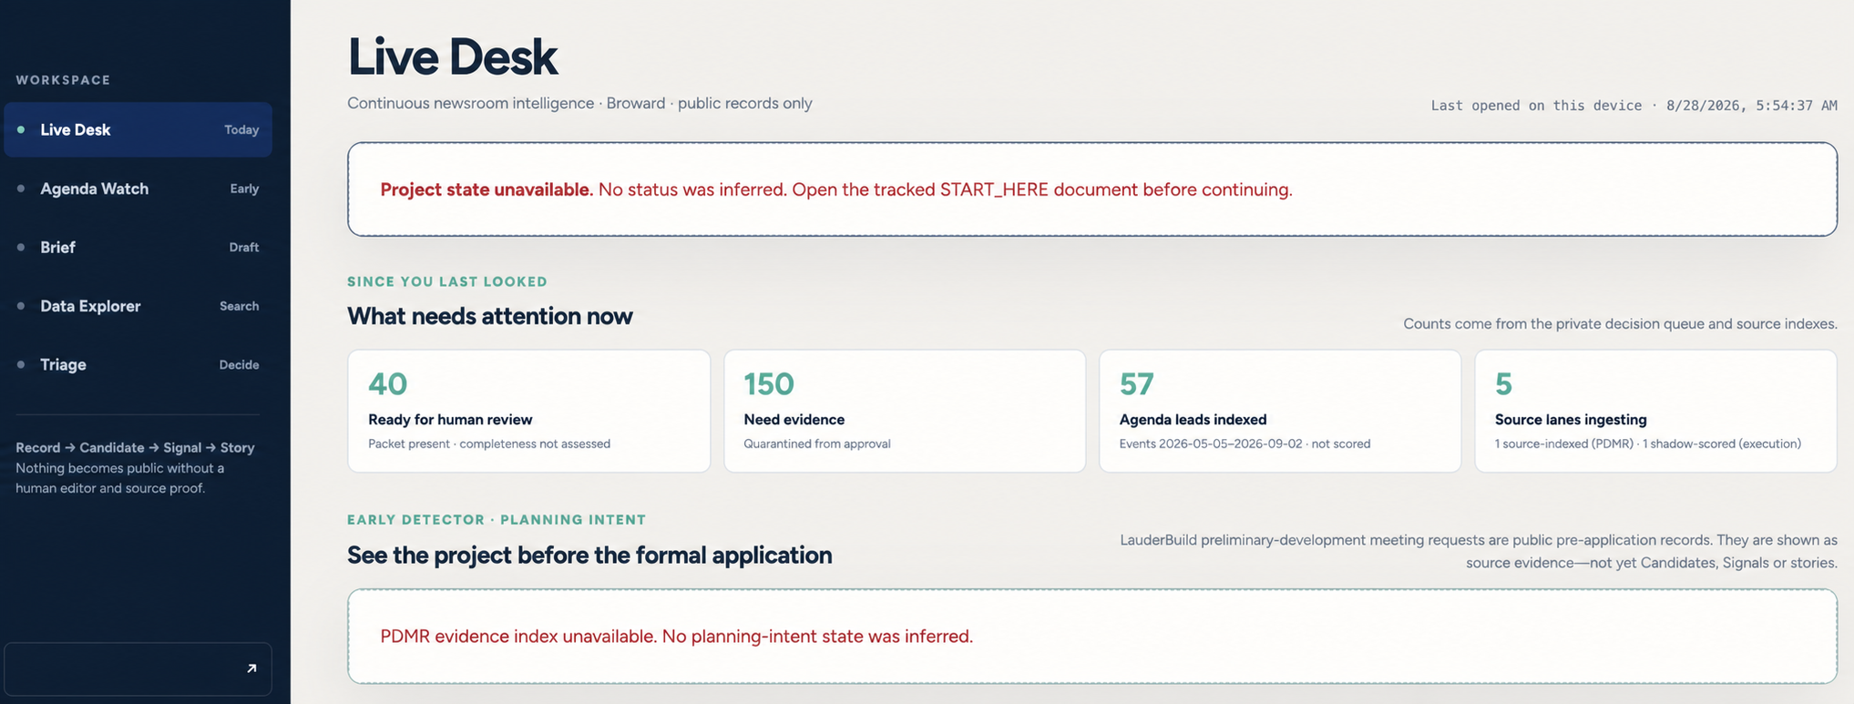Click the 'EARLY DETECTOR · PLANNING INTENT' label
This screenshot has width=1854, height=704.
tap(497, 520)
